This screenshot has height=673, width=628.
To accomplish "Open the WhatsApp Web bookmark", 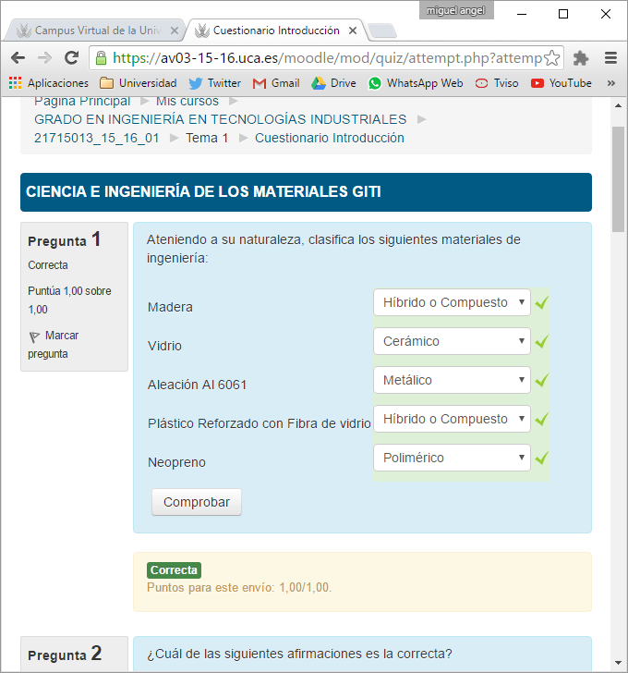I will tap(416, 83).
